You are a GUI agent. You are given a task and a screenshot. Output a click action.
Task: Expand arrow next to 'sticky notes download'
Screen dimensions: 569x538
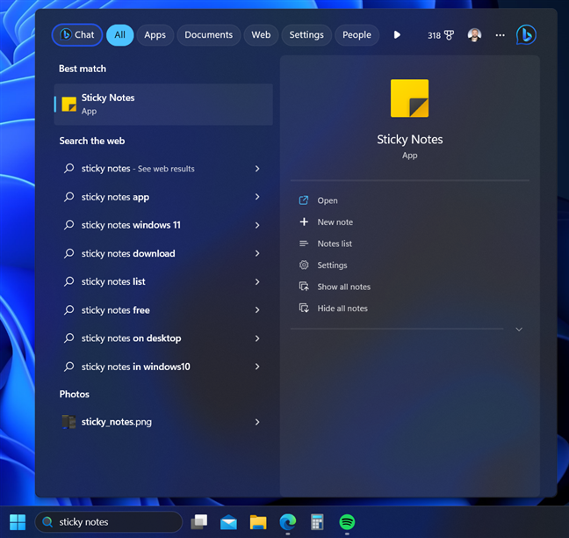click(257, 253)
